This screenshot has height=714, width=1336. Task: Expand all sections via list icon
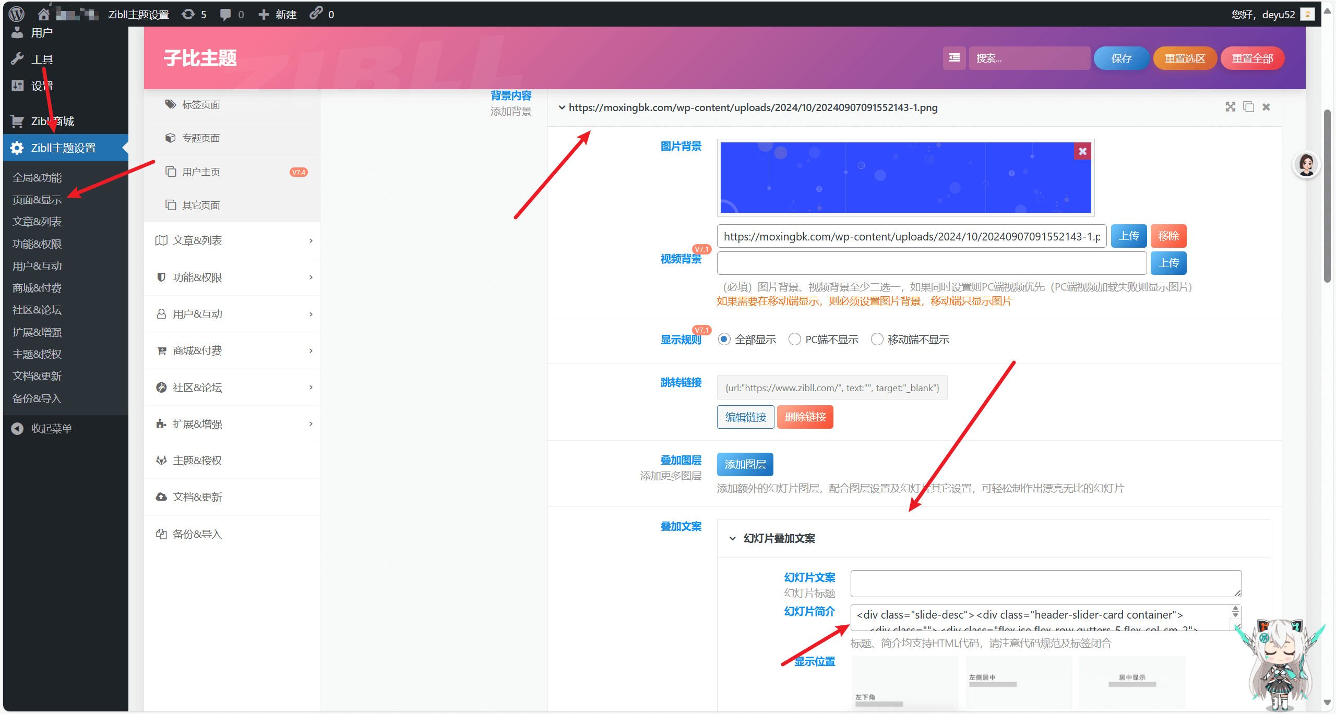click(954, 58)
